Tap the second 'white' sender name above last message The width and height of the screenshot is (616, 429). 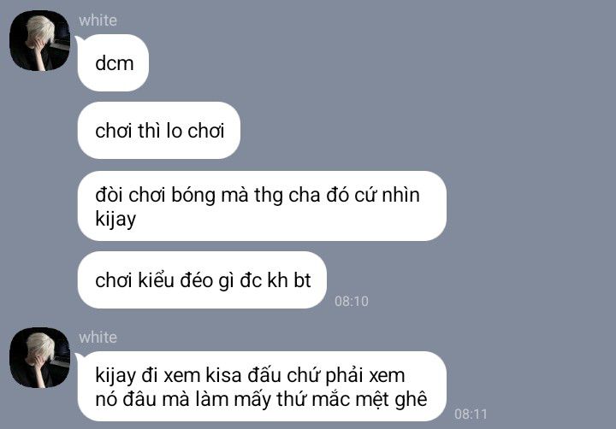point(98,338)
